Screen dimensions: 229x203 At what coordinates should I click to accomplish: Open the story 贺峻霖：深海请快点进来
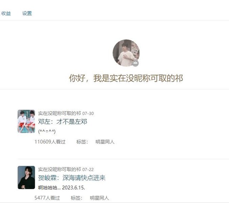(72, 178)
